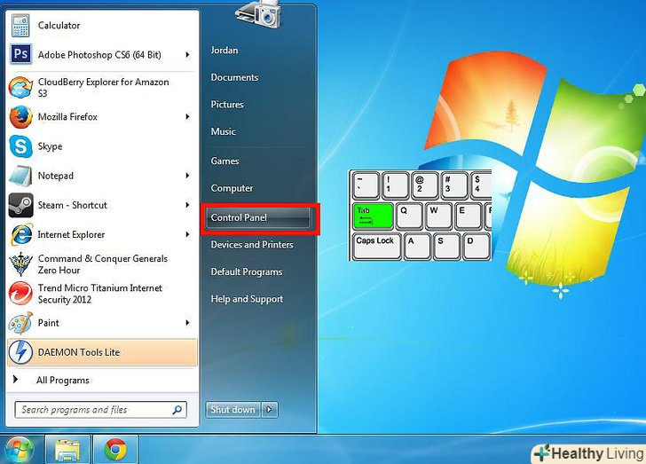The image size is (646, 464).
Task: Click the Adobe Photoshop CS6 Ps icon
Action: [x=20, y=54]
